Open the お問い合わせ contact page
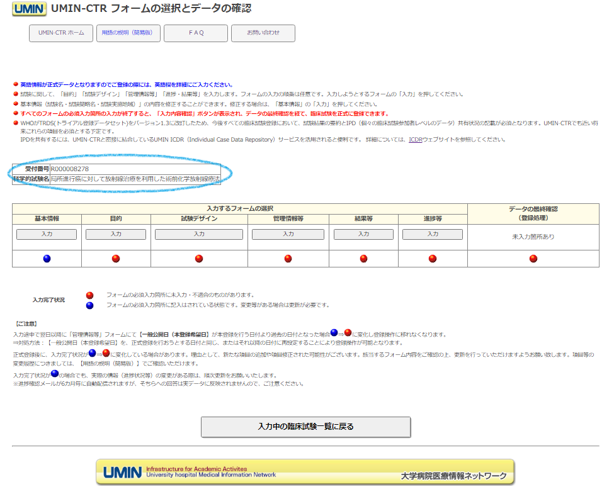Viewport: 614px width, 494px height. (263, 33)
